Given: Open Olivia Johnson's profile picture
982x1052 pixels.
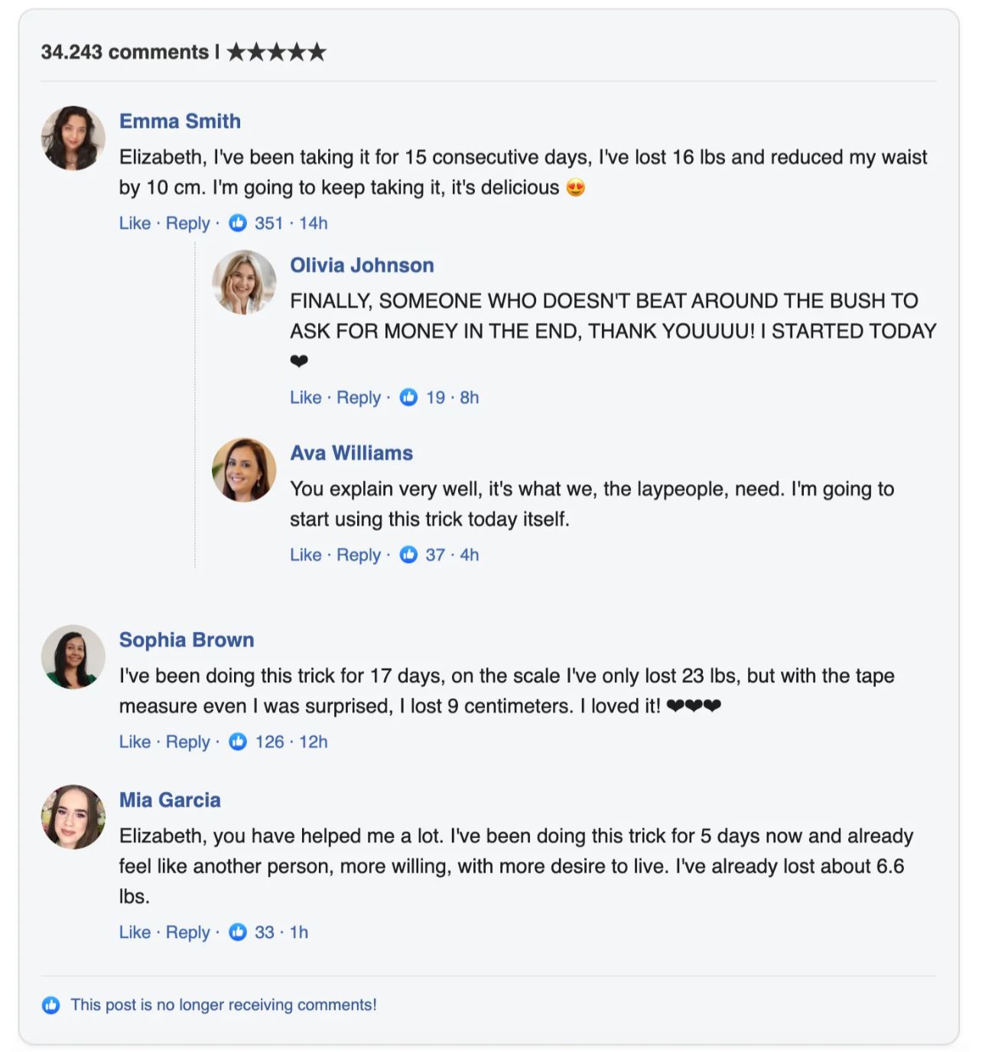Looking at the screenshot, I should click(244, 282).
